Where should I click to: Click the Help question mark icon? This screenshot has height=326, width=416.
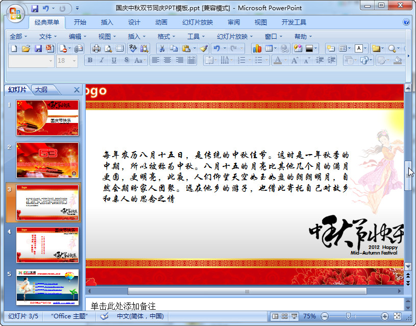406,22
